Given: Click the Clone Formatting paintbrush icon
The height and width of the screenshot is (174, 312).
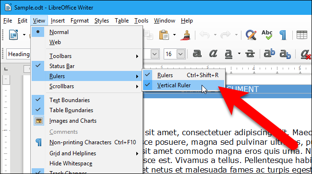Looking at the screenshot, I should tap(186, 35).
